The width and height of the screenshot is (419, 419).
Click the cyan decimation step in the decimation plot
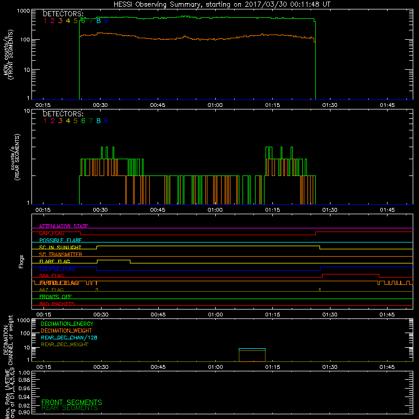coord(252,349)
